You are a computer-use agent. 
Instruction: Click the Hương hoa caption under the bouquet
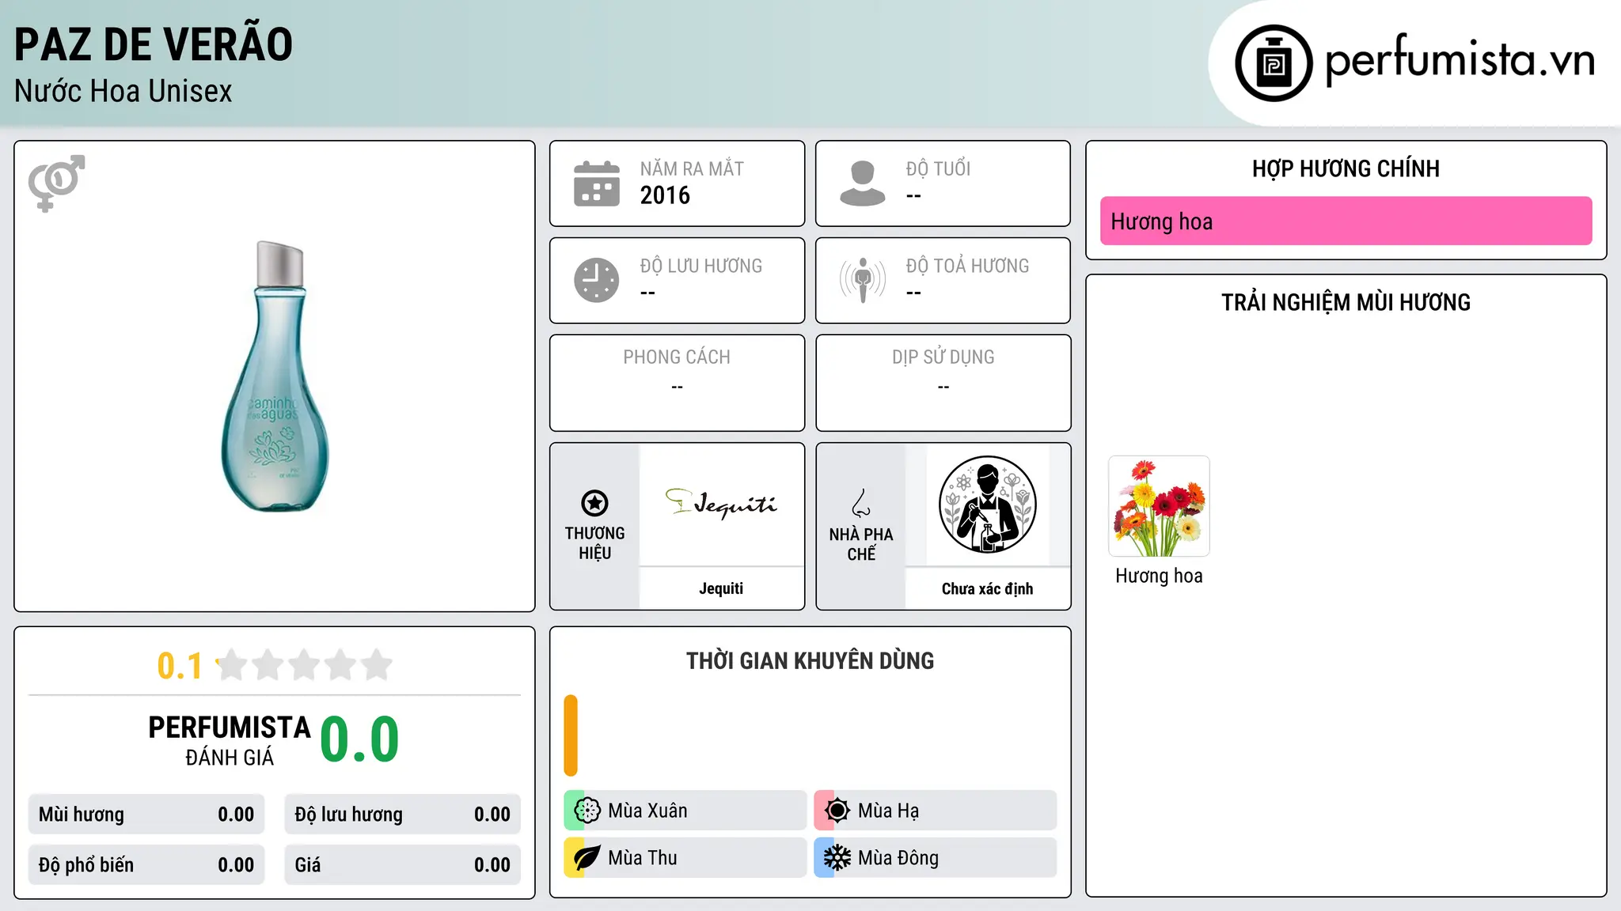[1159, 576]
